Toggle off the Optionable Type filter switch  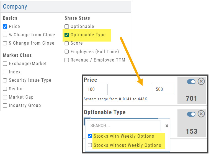[x=191, y=114]
